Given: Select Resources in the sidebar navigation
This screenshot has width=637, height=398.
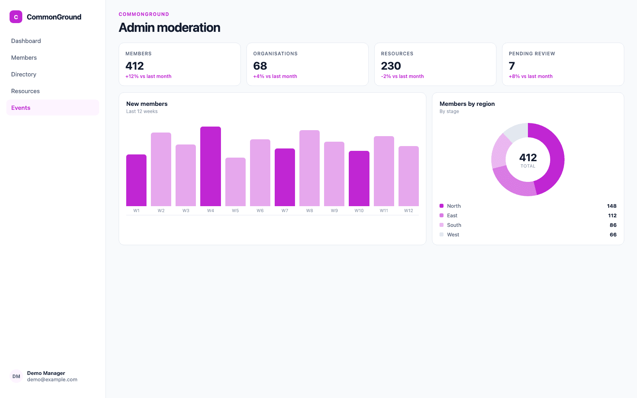Looking at the screenshot, I should coord(53,91).
